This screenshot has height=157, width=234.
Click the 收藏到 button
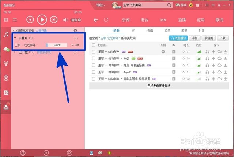click(x=209, y=38)
